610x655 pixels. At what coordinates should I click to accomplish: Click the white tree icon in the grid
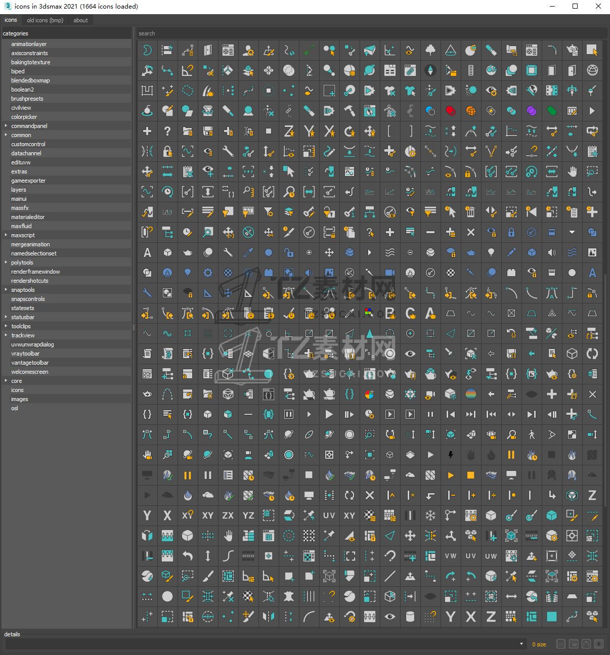430,50
